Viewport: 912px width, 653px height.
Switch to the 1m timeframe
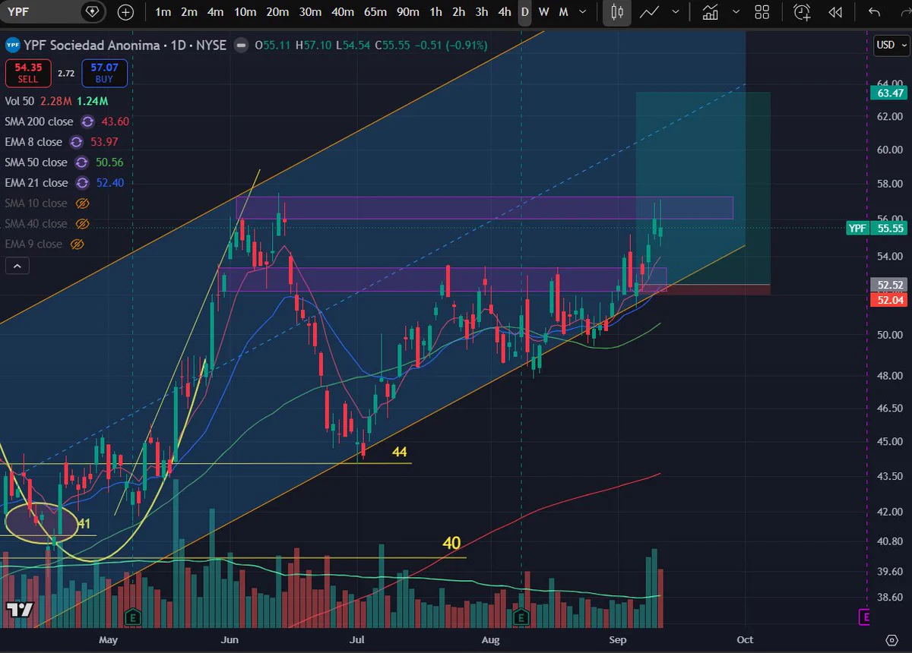(163, 12)
